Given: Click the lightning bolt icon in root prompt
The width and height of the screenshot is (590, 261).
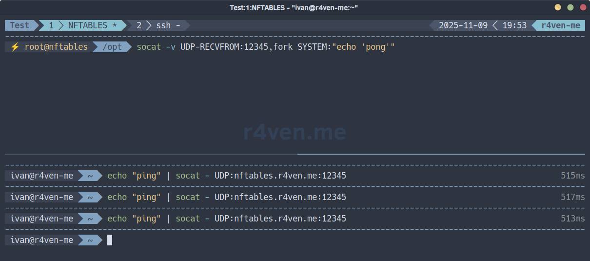Looking at the screenshot, I should pos(15,47).
